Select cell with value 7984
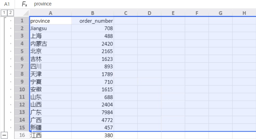The image size is (256, 139). [92, 112]
